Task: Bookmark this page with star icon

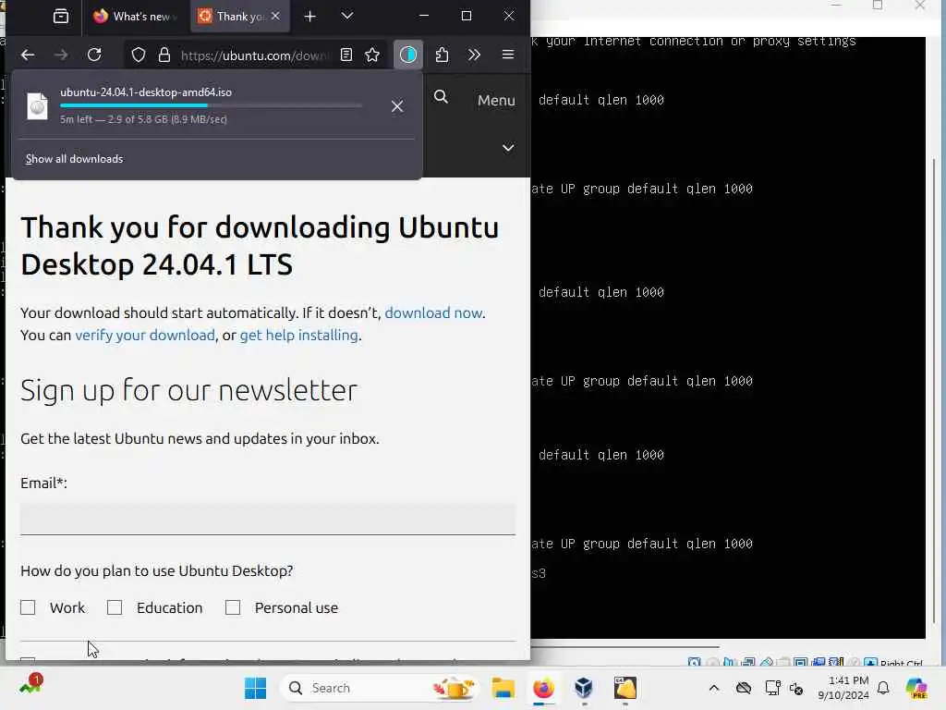Action: point(372,55)
